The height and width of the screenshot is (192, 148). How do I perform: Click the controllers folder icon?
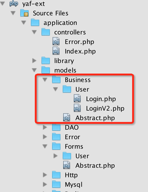tap(46, 32)
